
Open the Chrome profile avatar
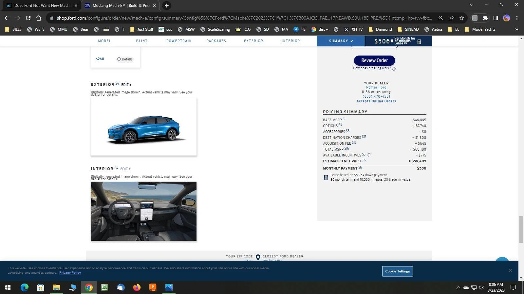(x=506, y=18)
